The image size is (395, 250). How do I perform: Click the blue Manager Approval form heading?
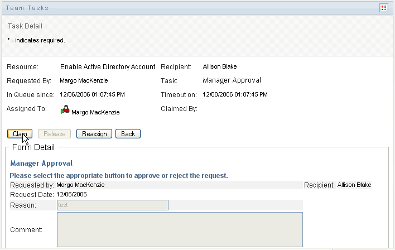tap(41, 164)
